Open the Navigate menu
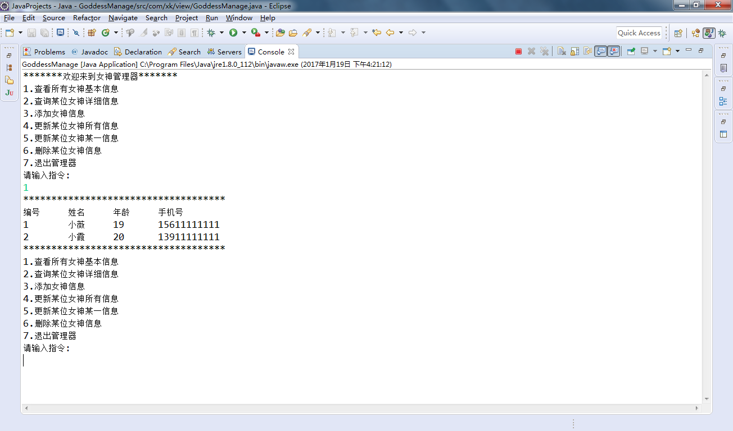Viewport: 733px width, 431px height. [123, 18]
